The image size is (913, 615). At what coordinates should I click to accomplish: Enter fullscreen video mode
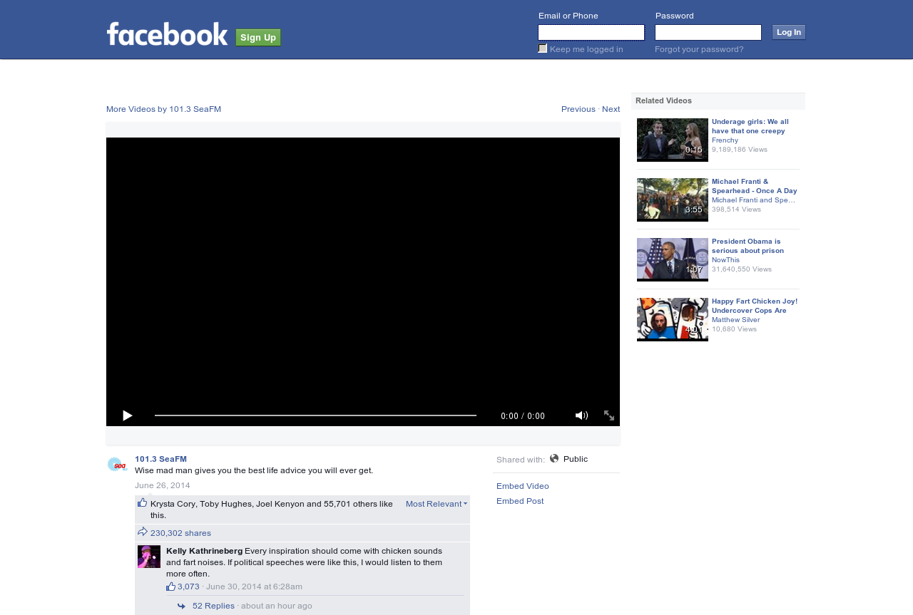(609, 415)
